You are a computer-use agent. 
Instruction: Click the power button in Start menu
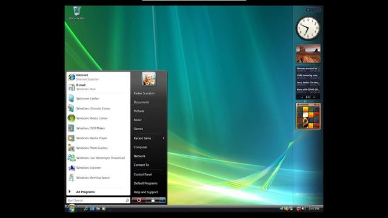click(x=139, y=200)
